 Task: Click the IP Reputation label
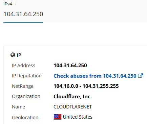click(27, 76)
